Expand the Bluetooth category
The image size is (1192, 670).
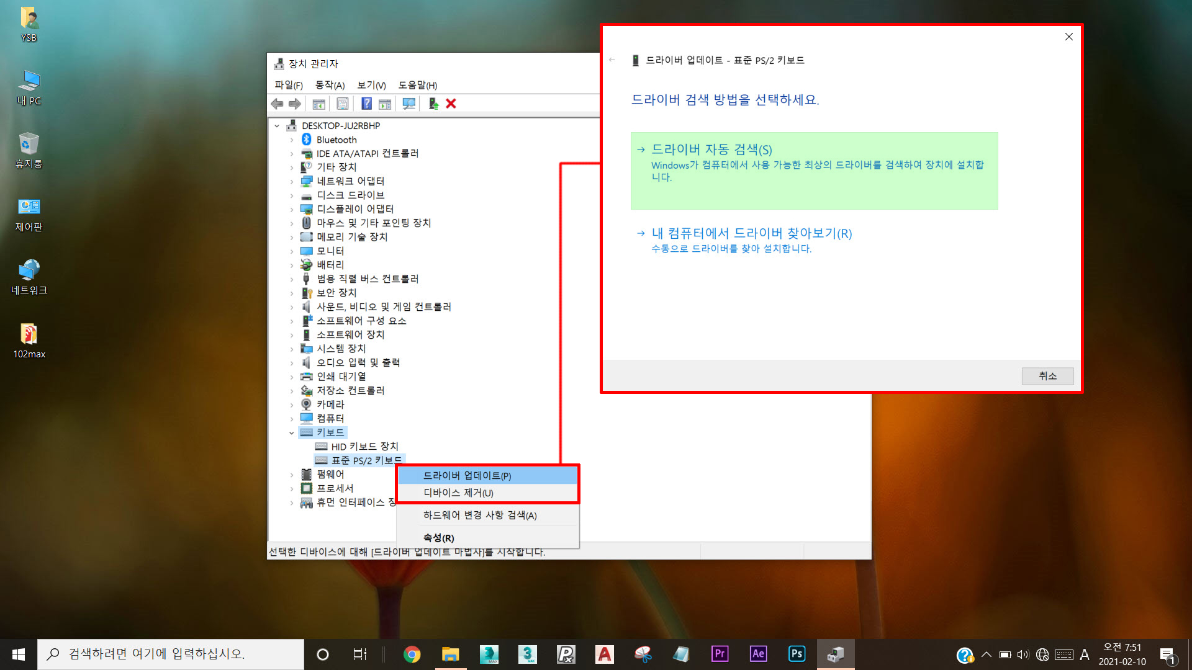tap(292, 140)
